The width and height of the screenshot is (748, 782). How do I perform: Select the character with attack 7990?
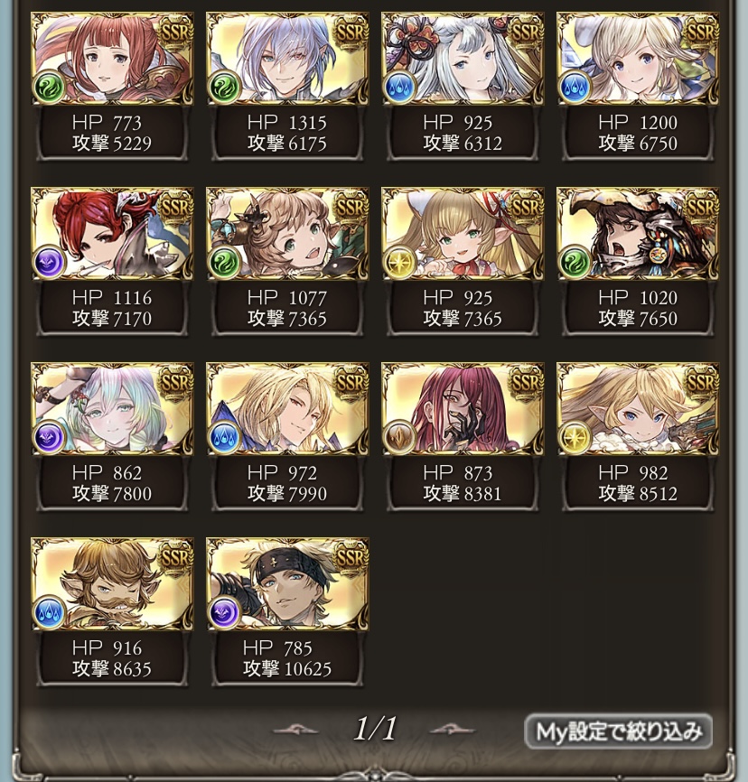(287, 437)
